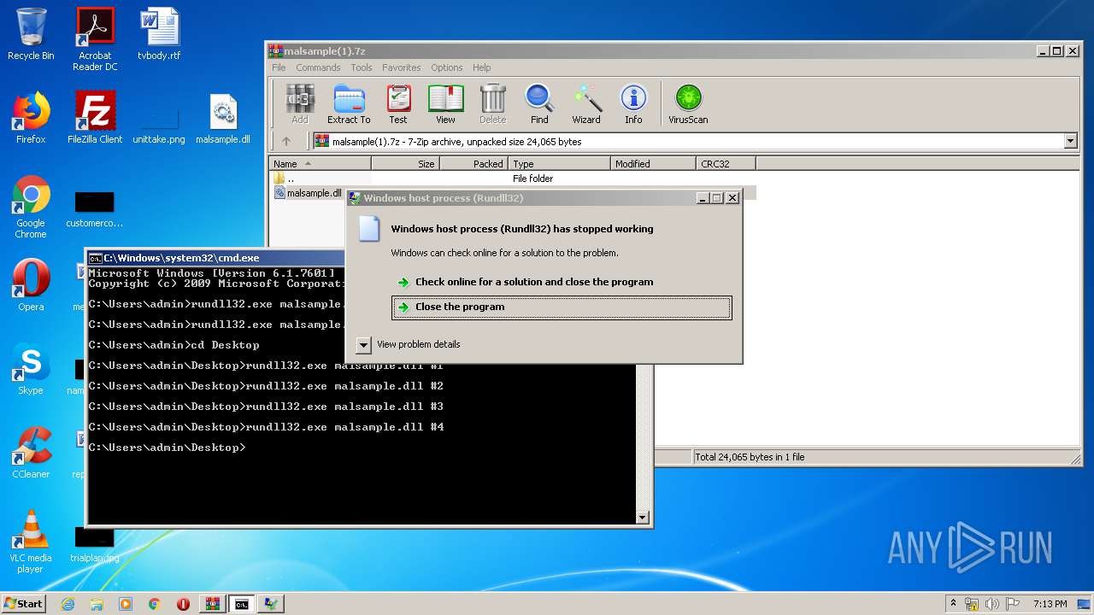Click the cmd.exe title bar
This screenshot has width=1094, height=615.
coord(215,258)
